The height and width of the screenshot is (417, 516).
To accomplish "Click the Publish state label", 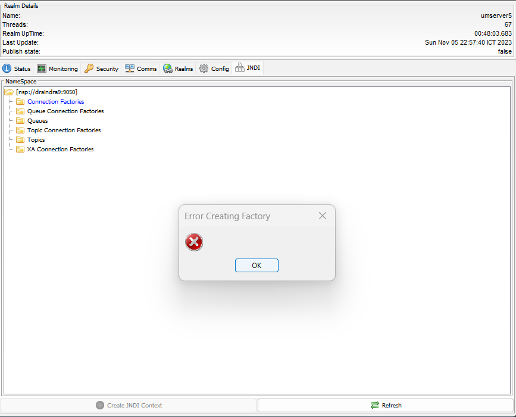I will pos(21,51).
